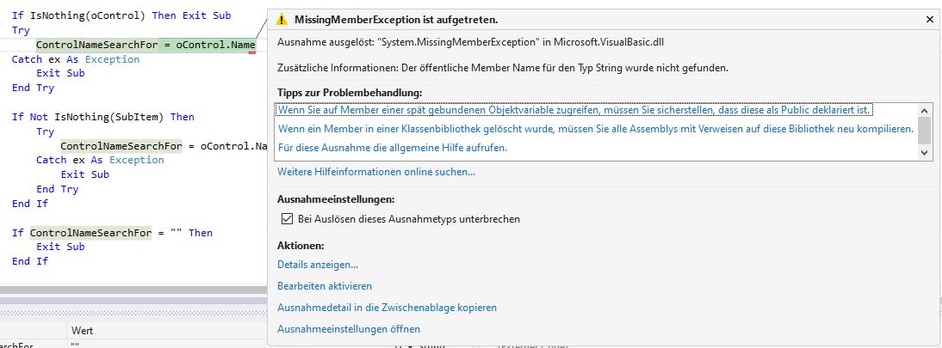Click the yellow warning icon in dialog title

(282, 19)
